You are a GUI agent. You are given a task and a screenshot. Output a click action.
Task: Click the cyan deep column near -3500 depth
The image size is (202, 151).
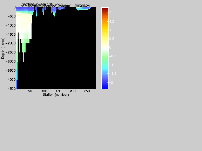(17, 70)
